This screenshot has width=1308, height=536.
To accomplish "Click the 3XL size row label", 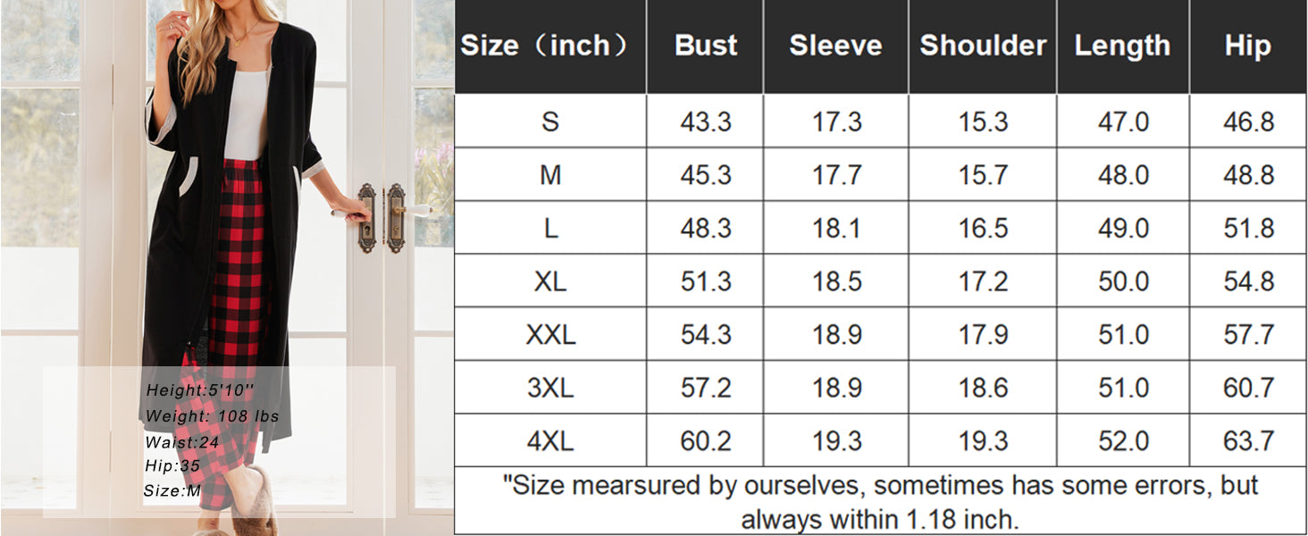I will point(550,388).
